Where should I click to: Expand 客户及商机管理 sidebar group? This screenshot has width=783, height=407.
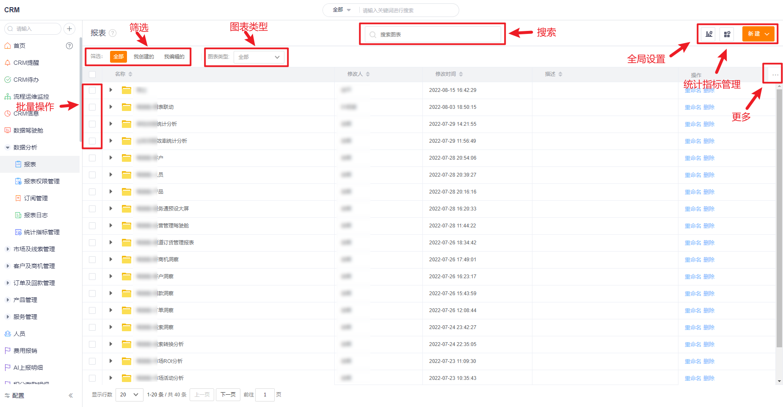tap(7, 266)
